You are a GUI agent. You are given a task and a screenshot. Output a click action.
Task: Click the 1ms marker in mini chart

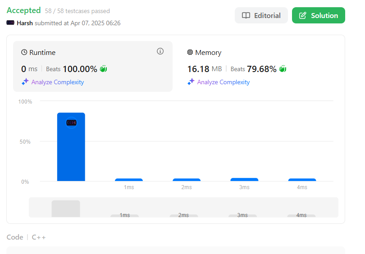pyautogui.click(x=124, y=215)
